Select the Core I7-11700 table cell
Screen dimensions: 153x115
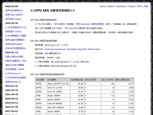tap(58, 88)
